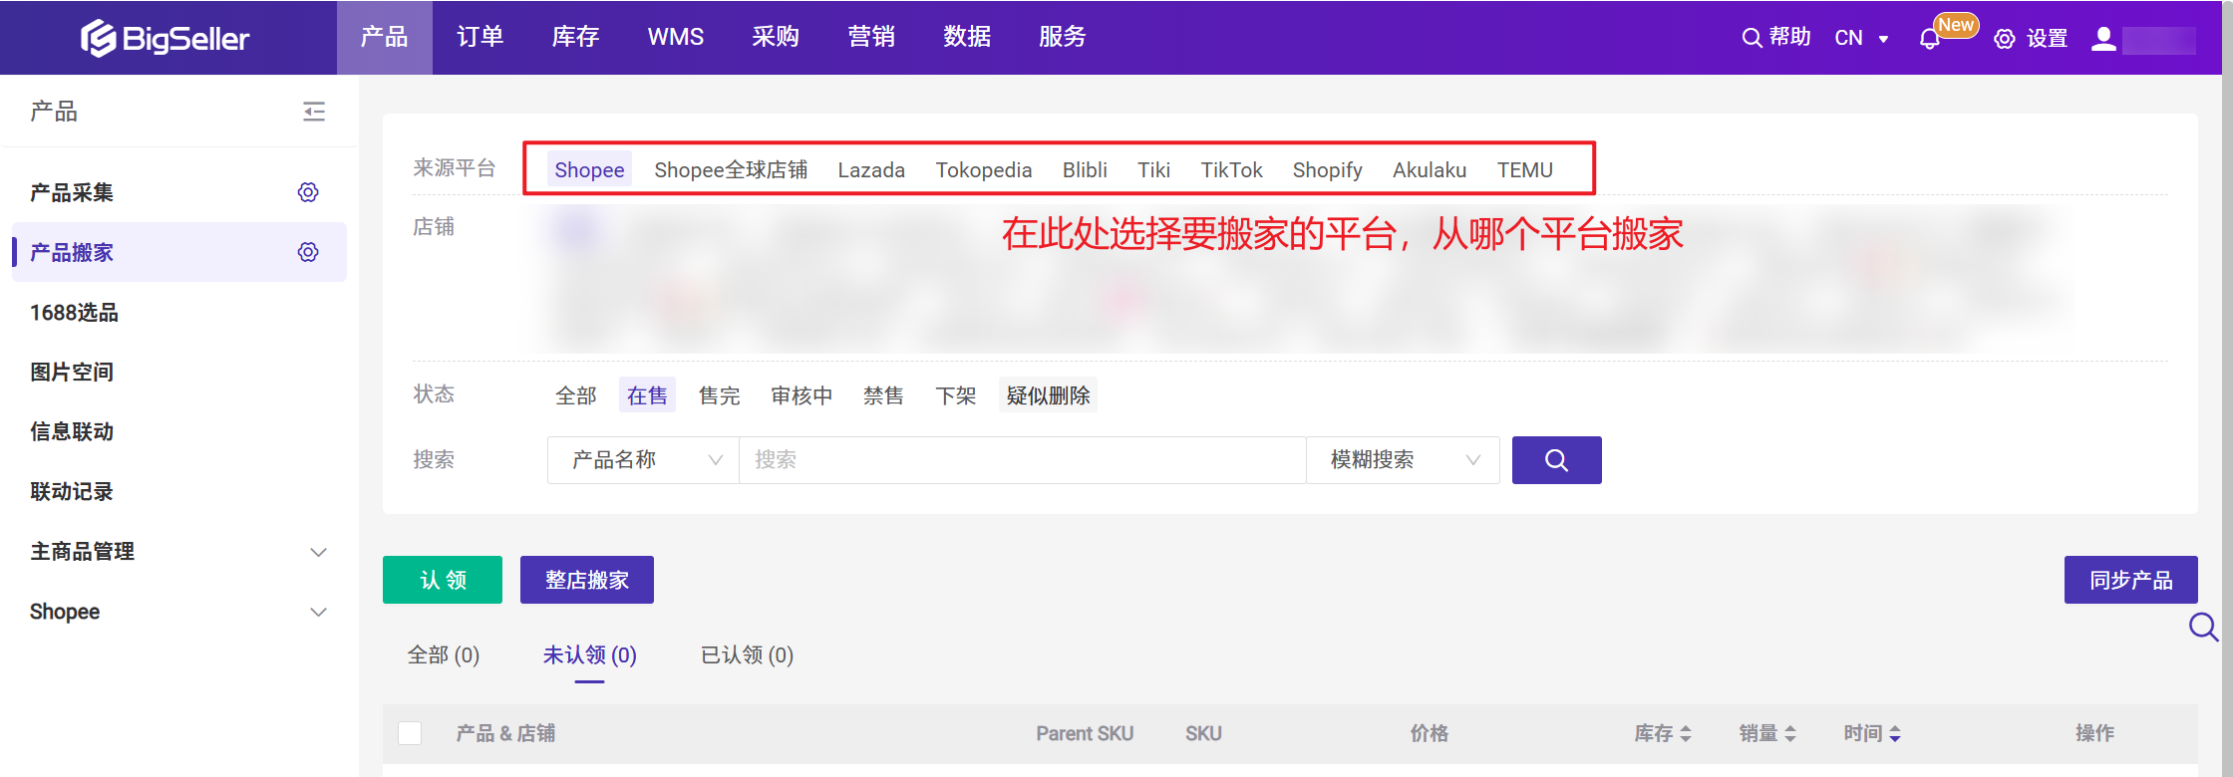Filter status by 下架
Image resolution: width=2233 pixels, height=777 pixels.
pos(956,395)
